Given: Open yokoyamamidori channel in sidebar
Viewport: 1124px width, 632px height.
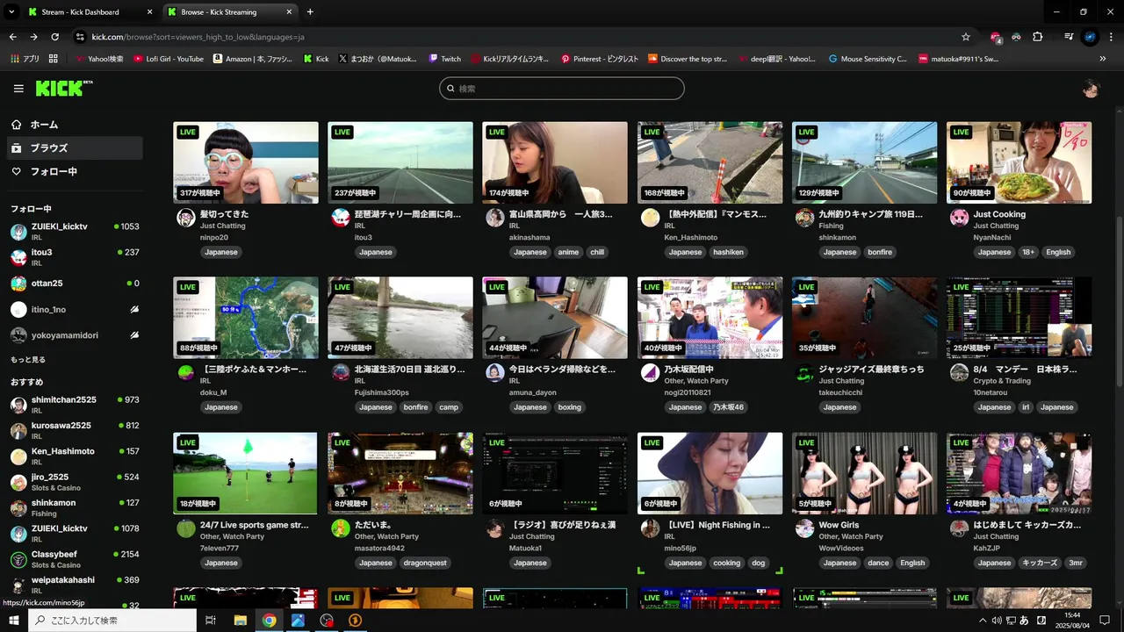Looking at the screenshot, I should 75,335.
